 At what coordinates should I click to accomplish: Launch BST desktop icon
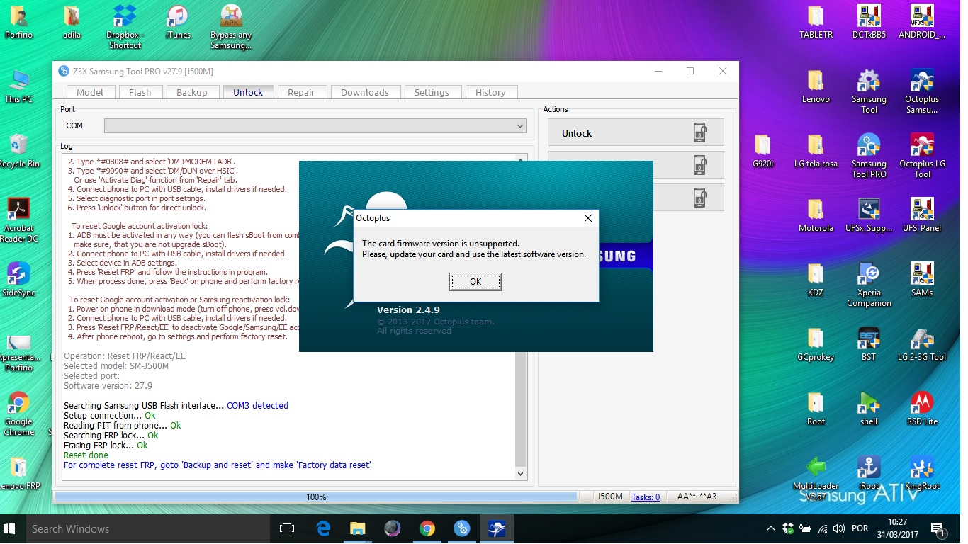(869, 345)
